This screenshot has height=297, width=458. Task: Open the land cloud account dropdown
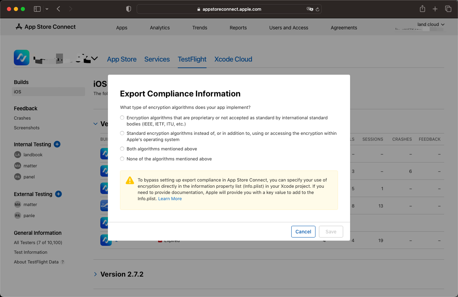[x=431, y=25]
